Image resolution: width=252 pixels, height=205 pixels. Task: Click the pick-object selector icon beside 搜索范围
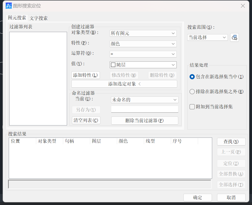point(234,37)
